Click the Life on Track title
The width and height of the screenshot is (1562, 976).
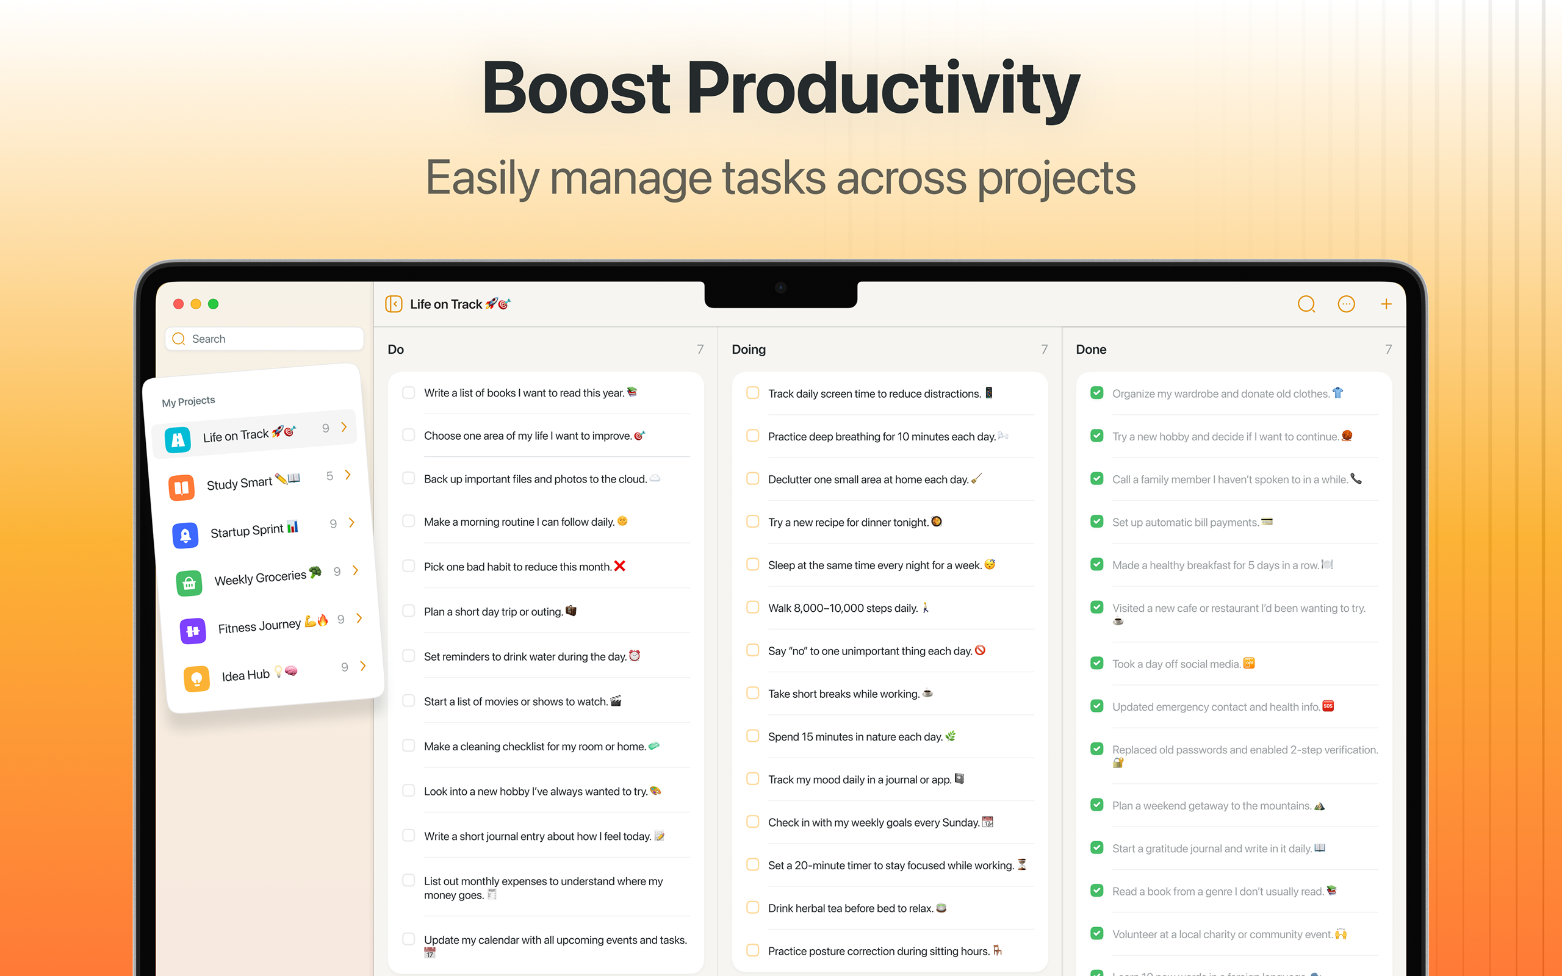460,304
